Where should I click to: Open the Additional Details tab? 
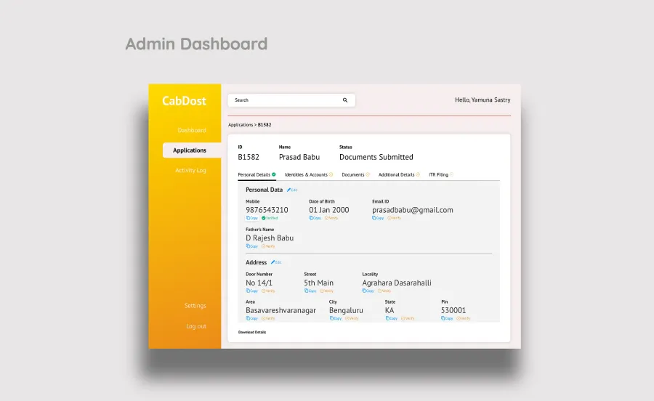[399, 174]
